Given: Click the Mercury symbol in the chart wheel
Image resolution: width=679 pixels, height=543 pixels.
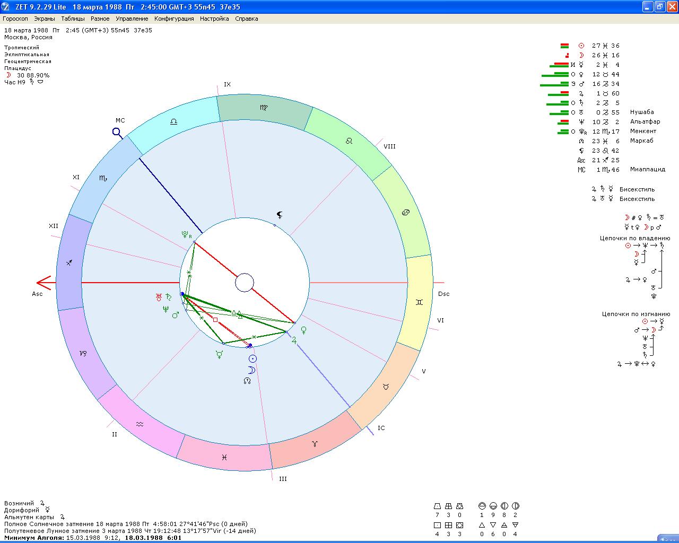Looking at the screenshot, I should point(219,355).
